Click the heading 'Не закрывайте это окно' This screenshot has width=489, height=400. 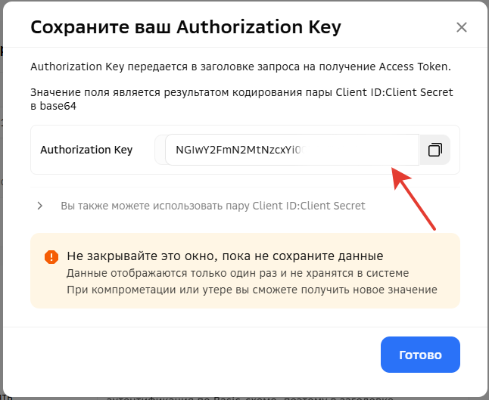tap(225, 256)
